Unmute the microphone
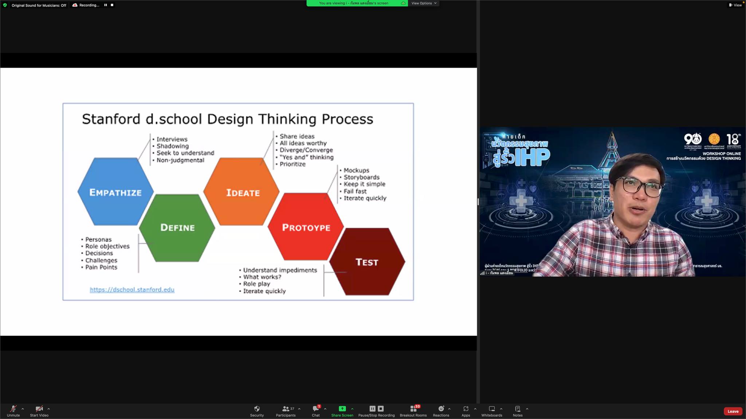Viewport: 746px width, 419px height. [13, 409]
